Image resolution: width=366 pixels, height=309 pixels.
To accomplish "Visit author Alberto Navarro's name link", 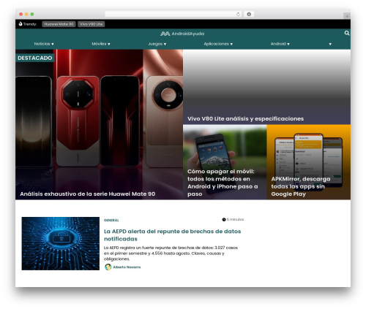I will (x=127, y=267).
